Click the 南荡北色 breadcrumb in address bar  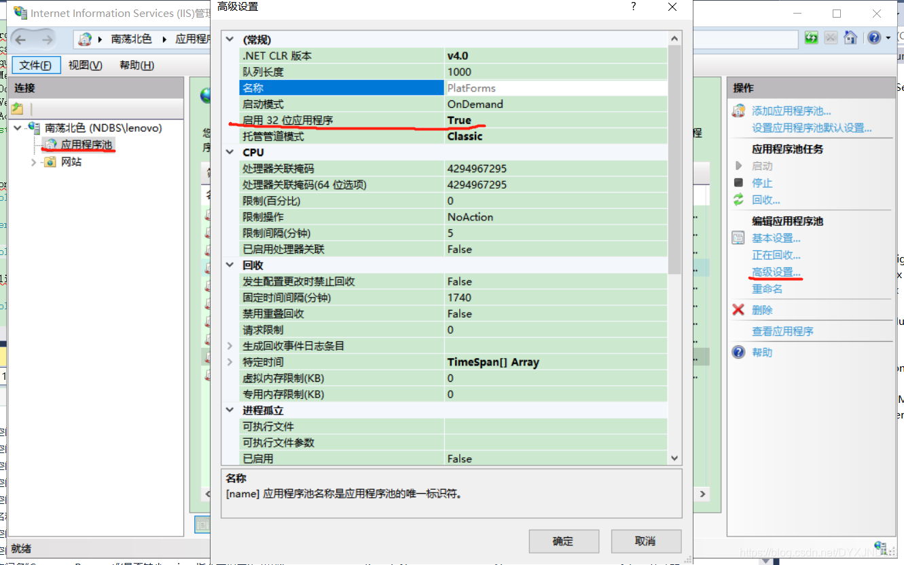point(131,39)
